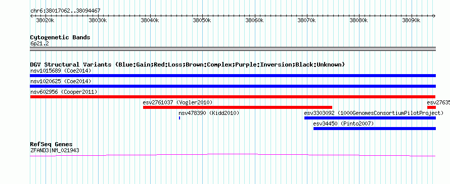Click the 6p21.2 band label
450x184 pixels.
coord(39,43)
